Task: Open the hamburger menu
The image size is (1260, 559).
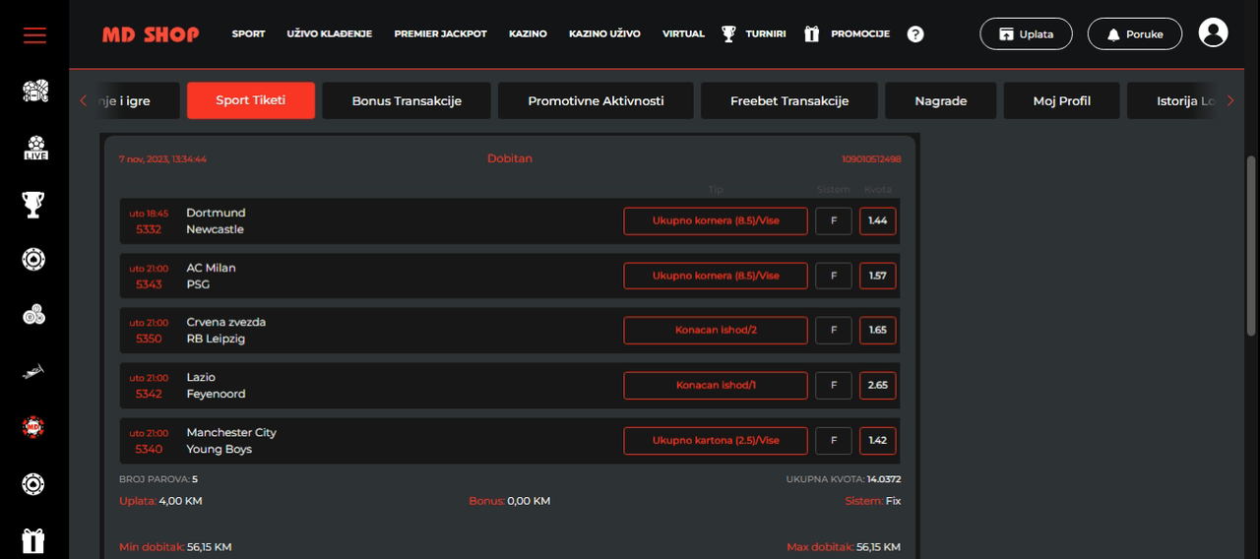Action: pyautogui.click(x=34, y=34)
